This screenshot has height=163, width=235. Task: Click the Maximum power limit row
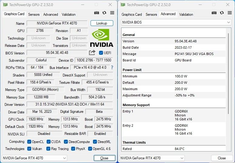(174, 89)
